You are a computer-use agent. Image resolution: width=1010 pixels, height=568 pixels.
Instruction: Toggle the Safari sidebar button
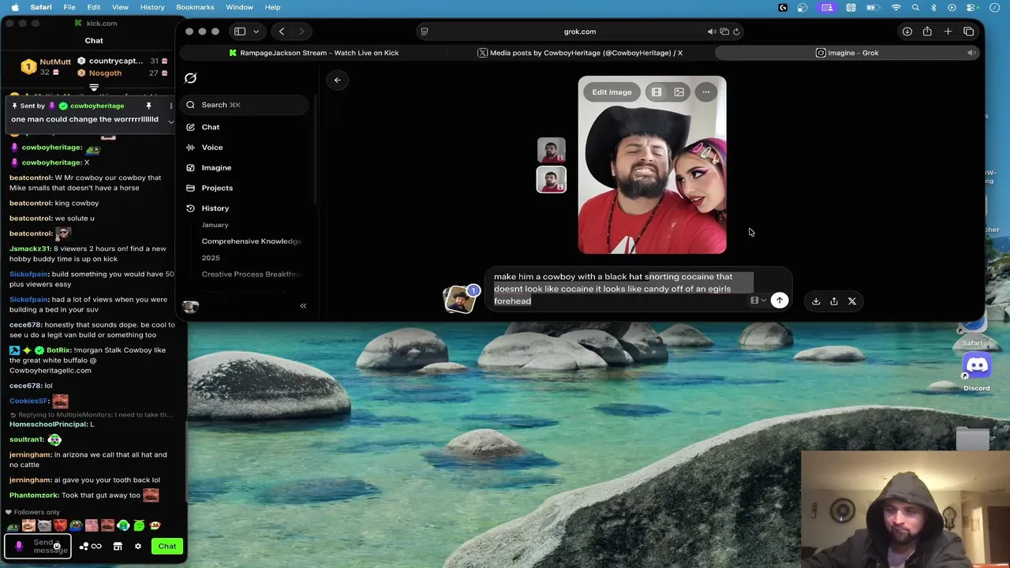[x=240, y=32]
